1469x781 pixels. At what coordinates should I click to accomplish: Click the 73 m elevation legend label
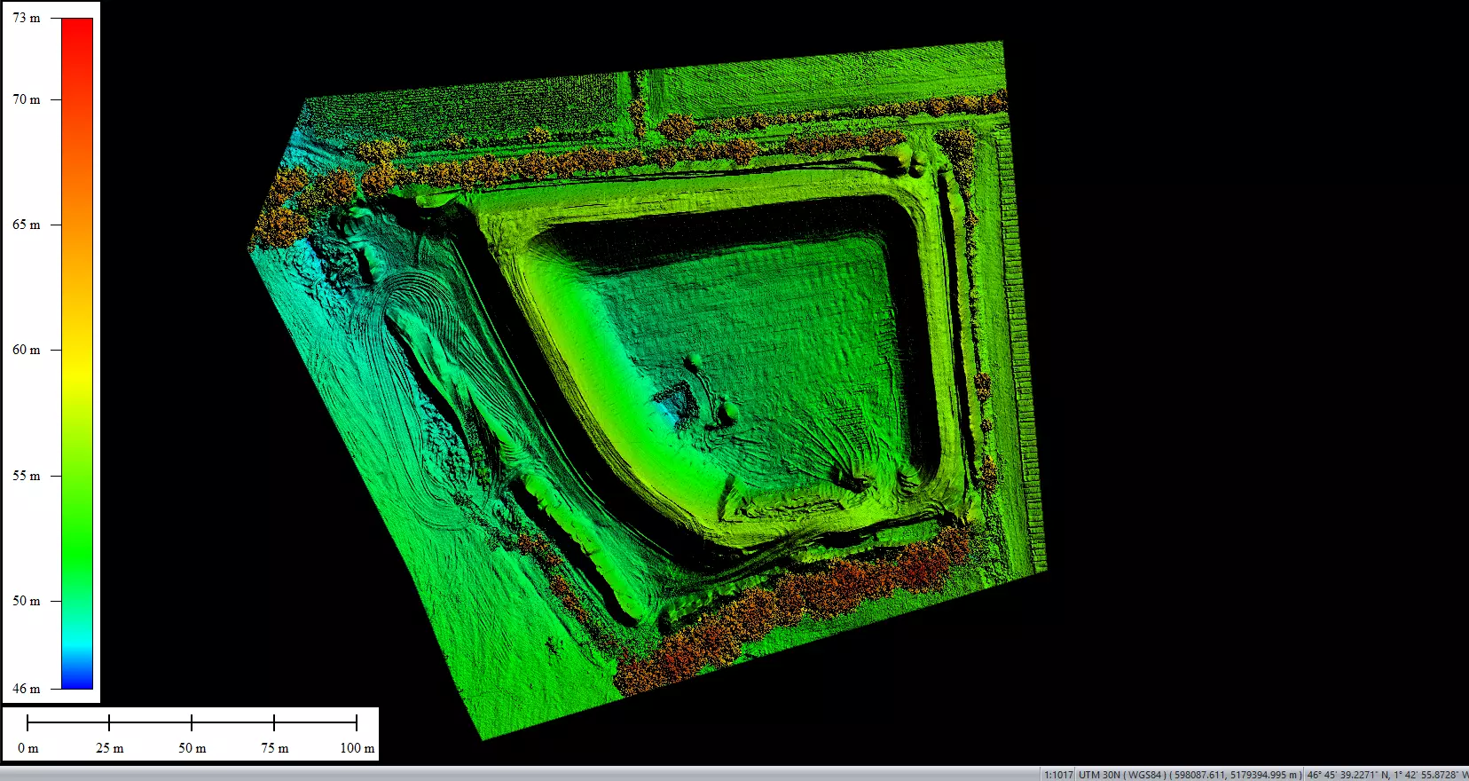point(27,18)
